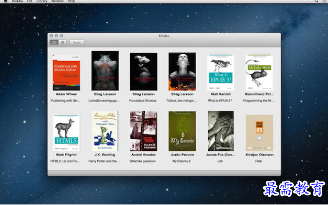The image size is (328, 205).
Task: Minimize the Kitabu window
Action: pos(56,36)
